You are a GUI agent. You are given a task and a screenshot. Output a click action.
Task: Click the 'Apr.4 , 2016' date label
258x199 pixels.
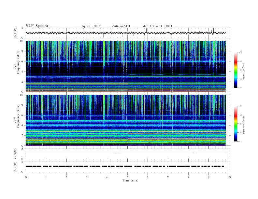coord(91,26)
